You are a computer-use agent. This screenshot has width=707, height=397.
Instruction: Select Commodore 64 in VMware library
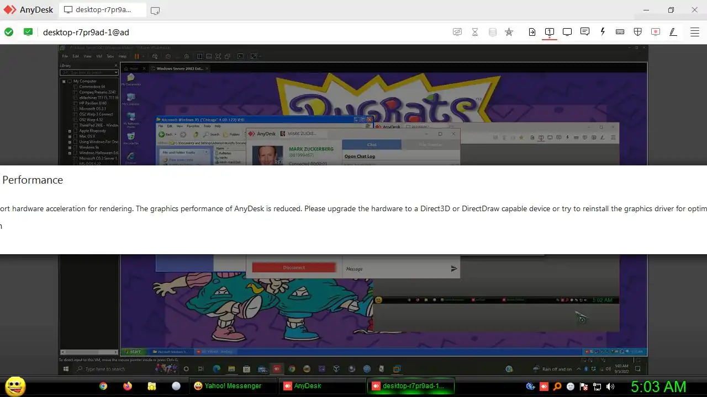[92, 87]
